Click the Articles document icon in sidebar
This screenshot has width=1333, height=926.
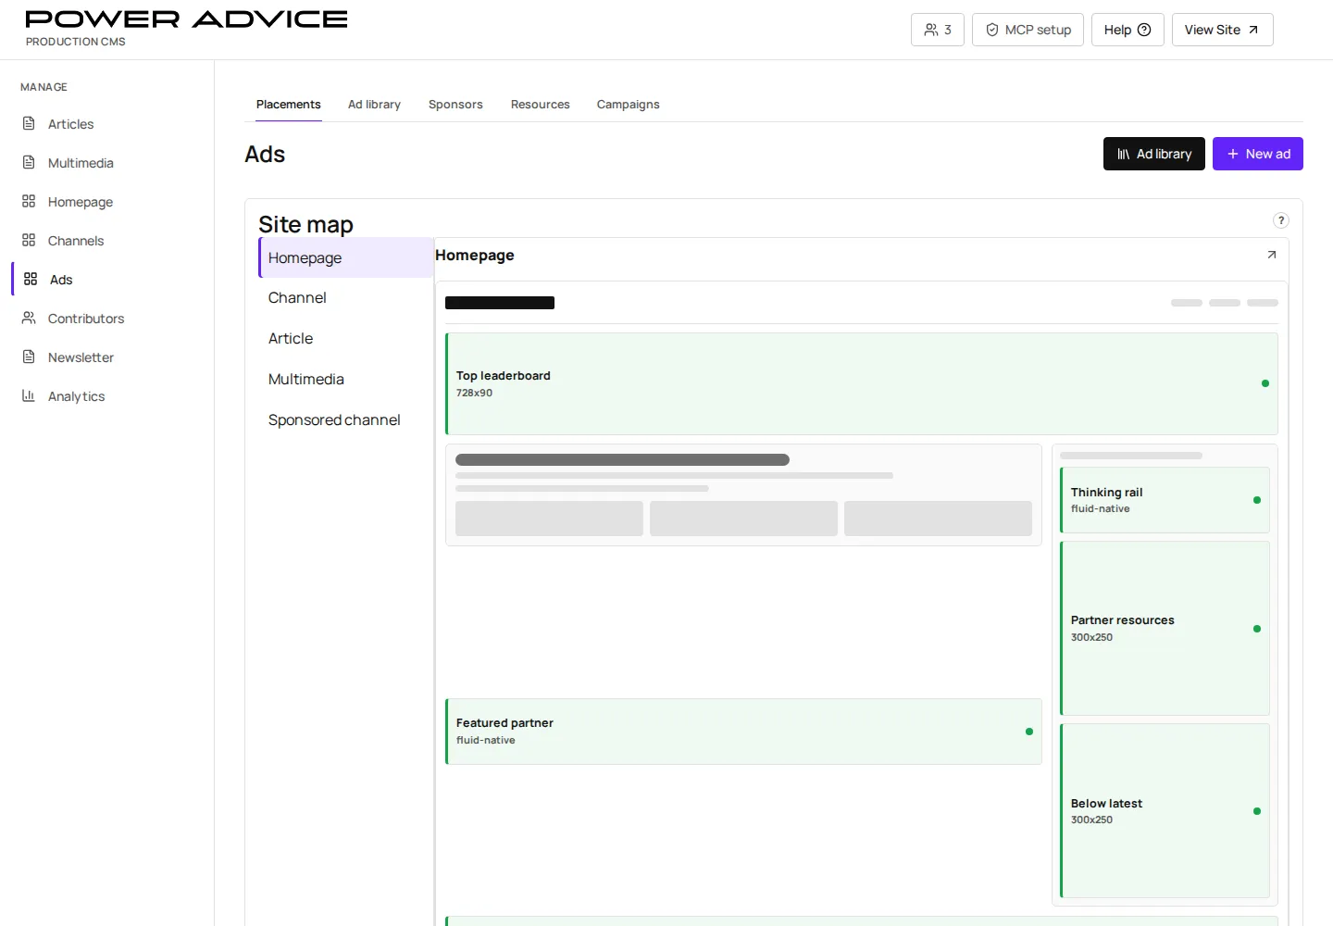(29, 123)
